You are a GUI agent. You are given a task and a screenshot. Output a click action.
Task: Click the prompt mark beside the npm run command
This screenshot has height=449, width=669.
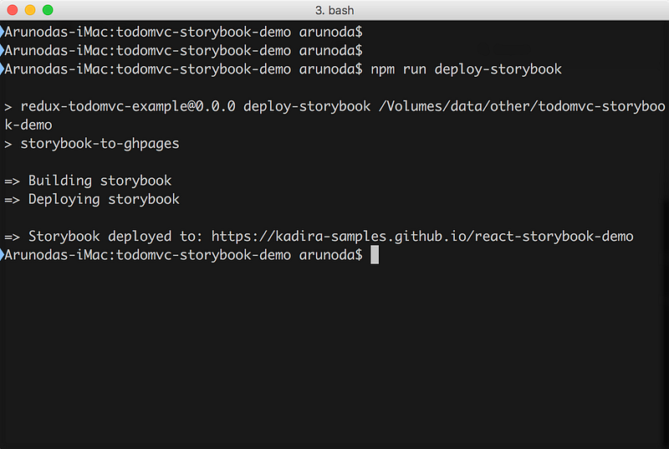coord(3,69)
